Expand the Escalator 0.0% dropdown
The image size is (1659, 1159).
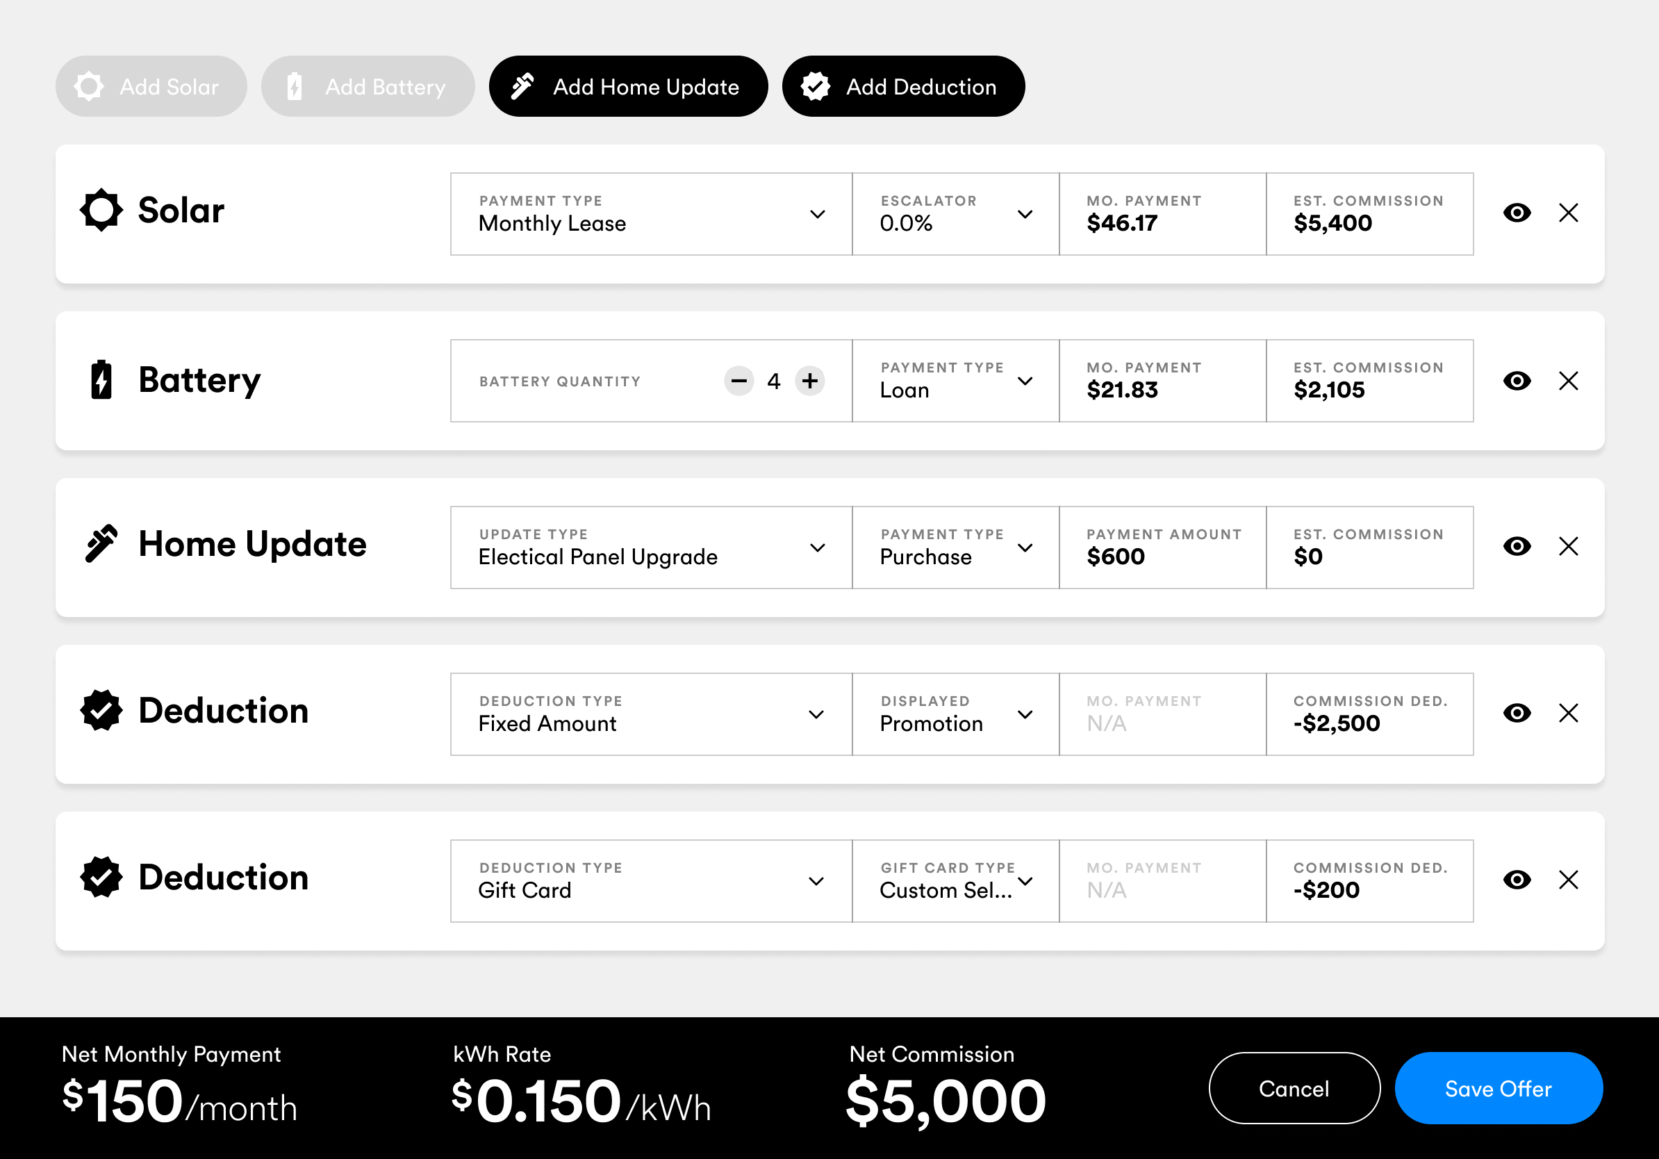[x=955, y=214]
